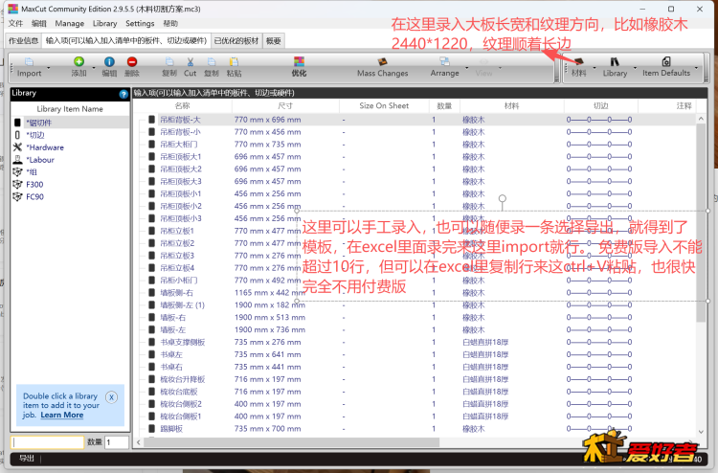The width and height of the screenshot is (718, 473).
Task: Click the green 添加 add icon
Action: (79, 61)
